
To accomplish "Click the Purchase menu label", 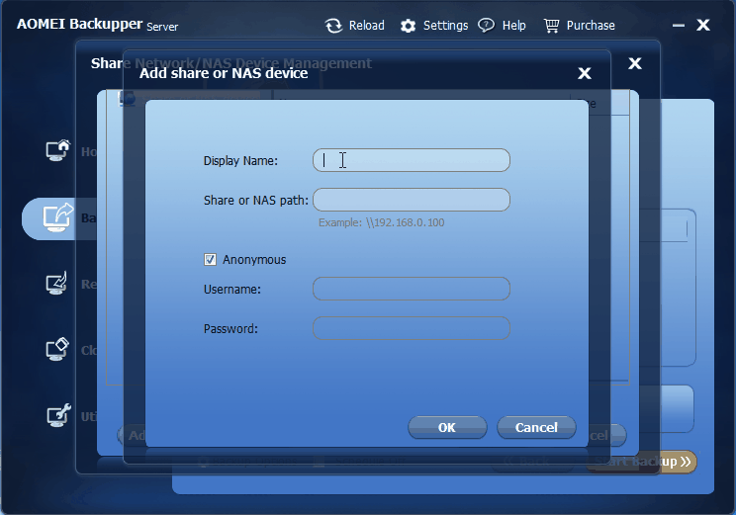I will pyautogui.click(x=591, y=26).
